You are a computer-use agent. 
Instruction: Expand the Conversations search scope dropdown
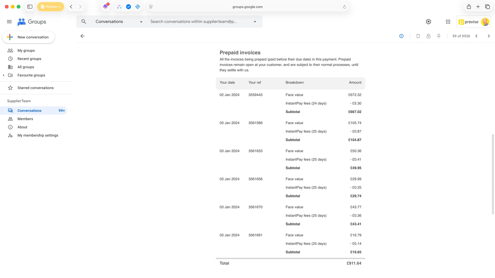tap(141, 22)
